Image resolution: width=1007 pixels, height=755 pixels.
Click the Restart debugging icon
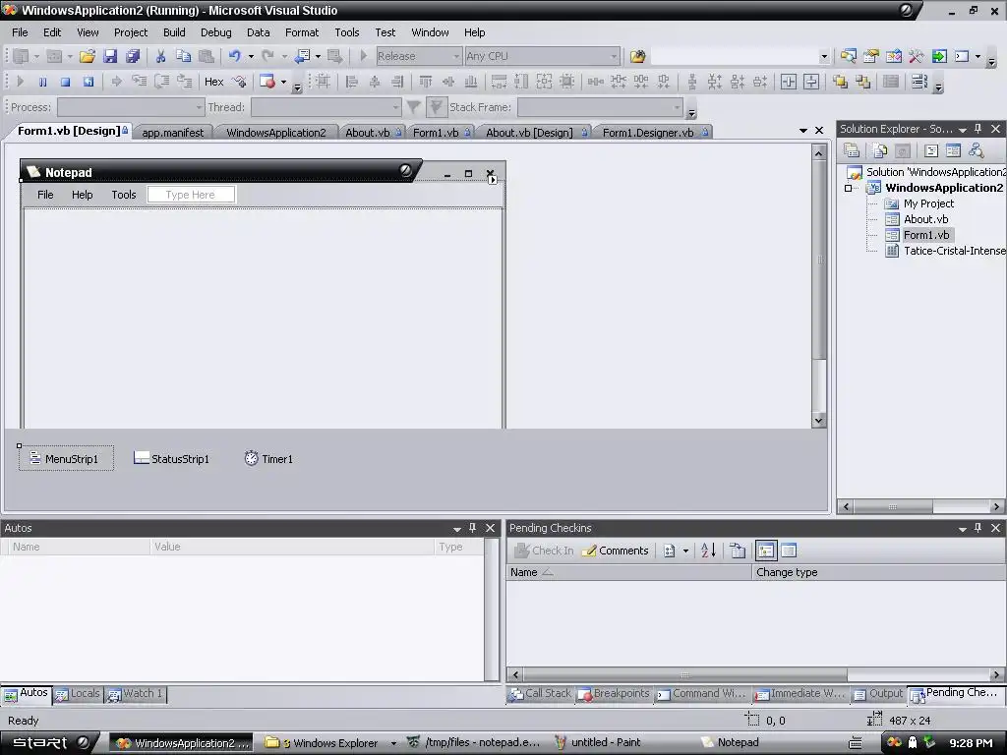point(88,82)
